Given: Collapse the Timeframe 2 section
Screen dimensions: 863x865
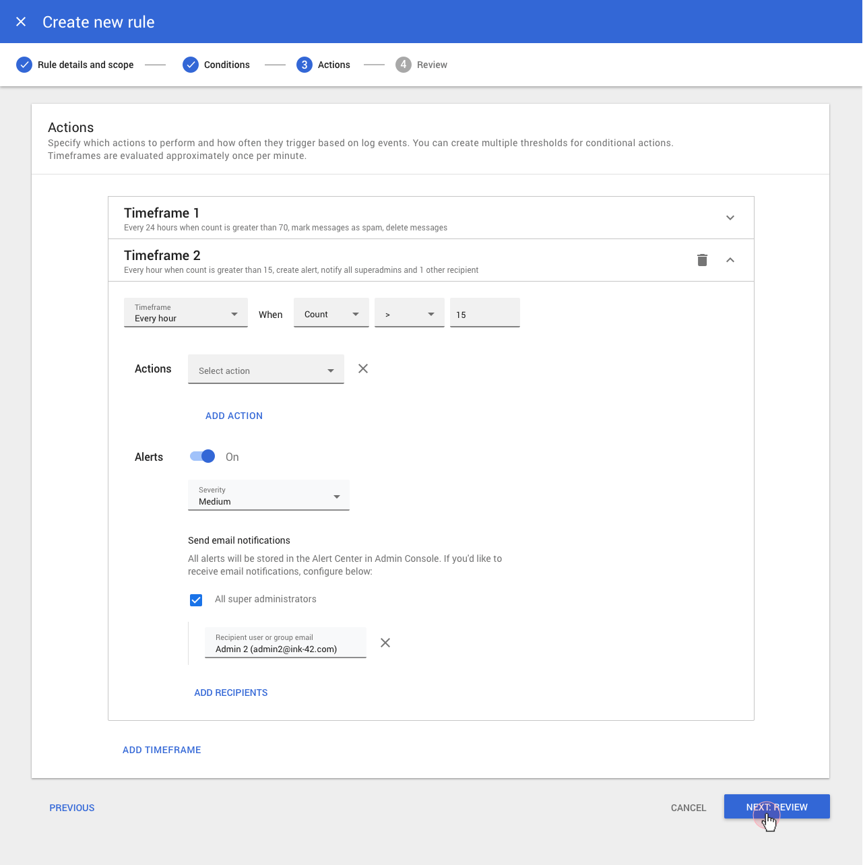Looking at the screenshot, I should coord(730,260).
